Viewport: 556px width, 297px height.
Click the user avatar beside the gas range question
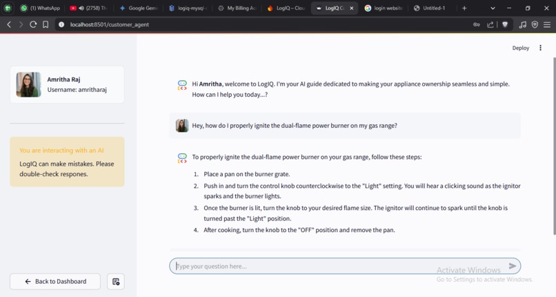(x=182, y=125)
